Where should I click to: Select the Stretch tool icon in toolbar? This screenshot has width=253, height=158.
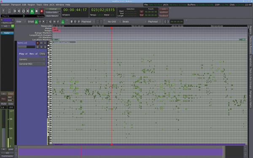point(51,22)
